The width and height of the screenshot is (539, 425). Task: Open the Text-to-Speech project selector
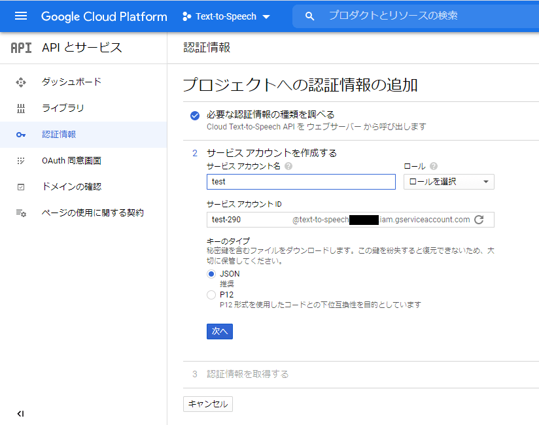(x=226, y=16)
